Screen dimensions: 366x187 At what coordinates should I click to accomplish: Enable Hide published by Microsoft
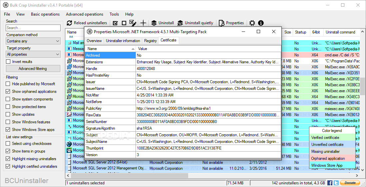click(x=8, y=84)
